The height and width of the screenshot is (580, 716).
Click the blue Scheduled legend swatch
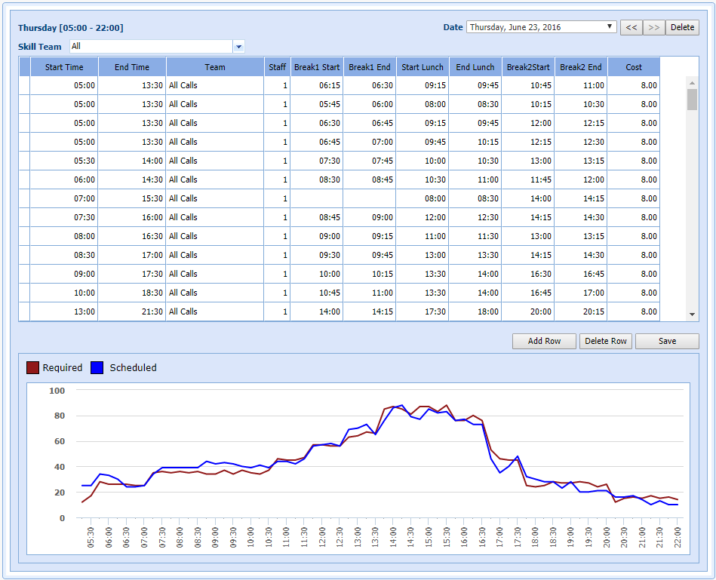[x=97, y=368]
